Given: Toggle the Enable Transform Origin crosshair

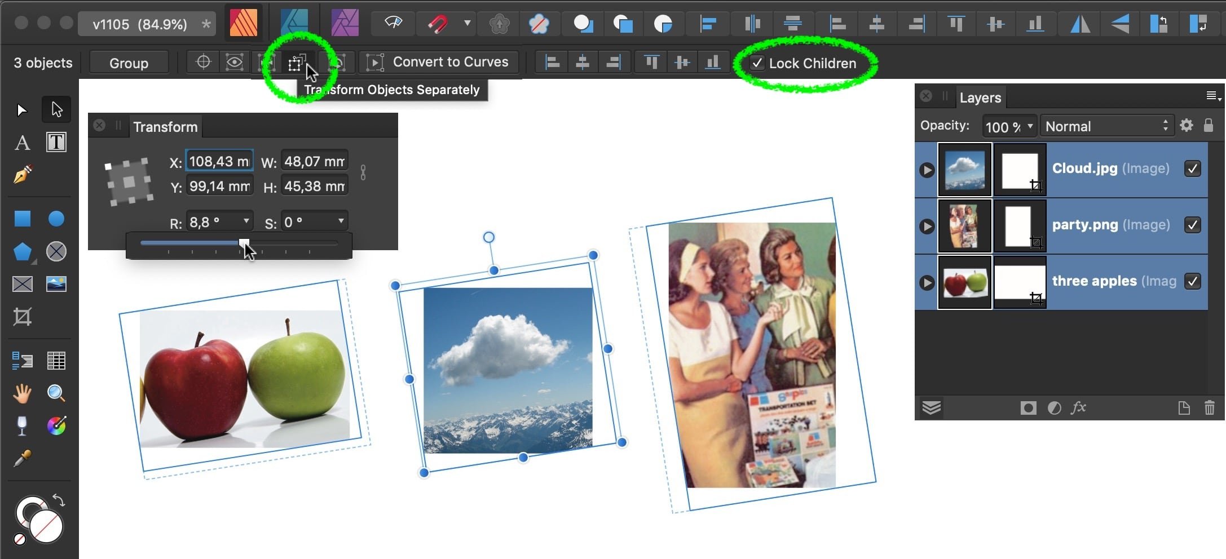Looking at the screenshot, I should [203, 62].
